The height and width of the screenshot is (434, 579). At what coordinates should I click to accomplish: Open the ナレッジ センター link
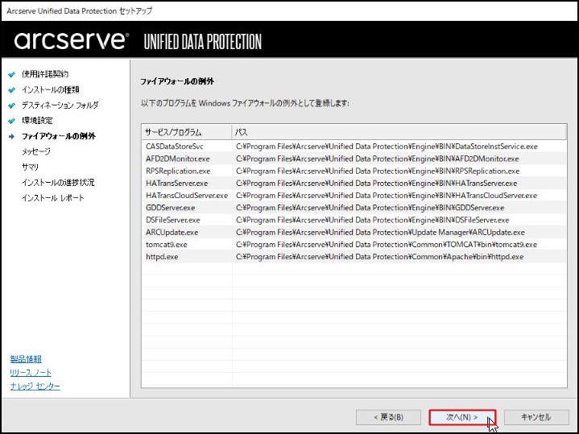pyautogui.click(x=35, y=386)
